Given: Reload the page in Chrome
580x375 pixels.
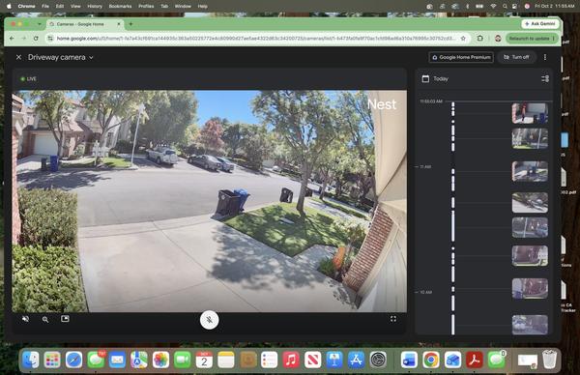Looking at the screenshot, I should point(36,39).
